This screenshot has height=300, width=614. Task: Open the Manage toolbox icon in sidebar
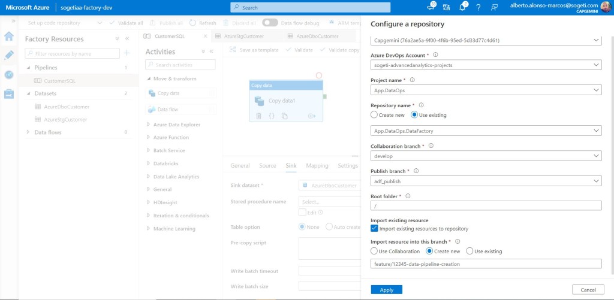[x=9, y=94]
